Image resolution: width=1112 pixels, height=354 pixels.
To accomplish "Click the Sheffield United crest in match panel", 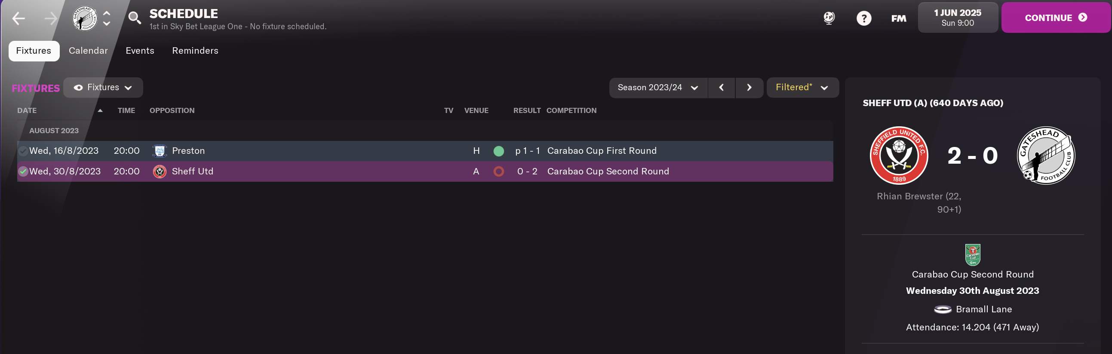I will [x=899, y=155].
